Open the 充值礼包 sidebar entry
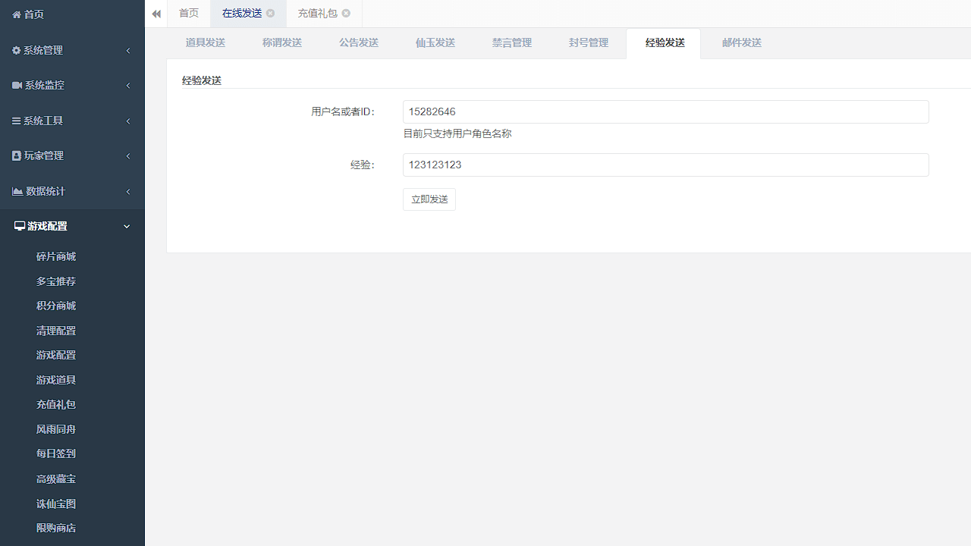The height and width of the screenshot is (546, 971). click(x=56, y=404)
